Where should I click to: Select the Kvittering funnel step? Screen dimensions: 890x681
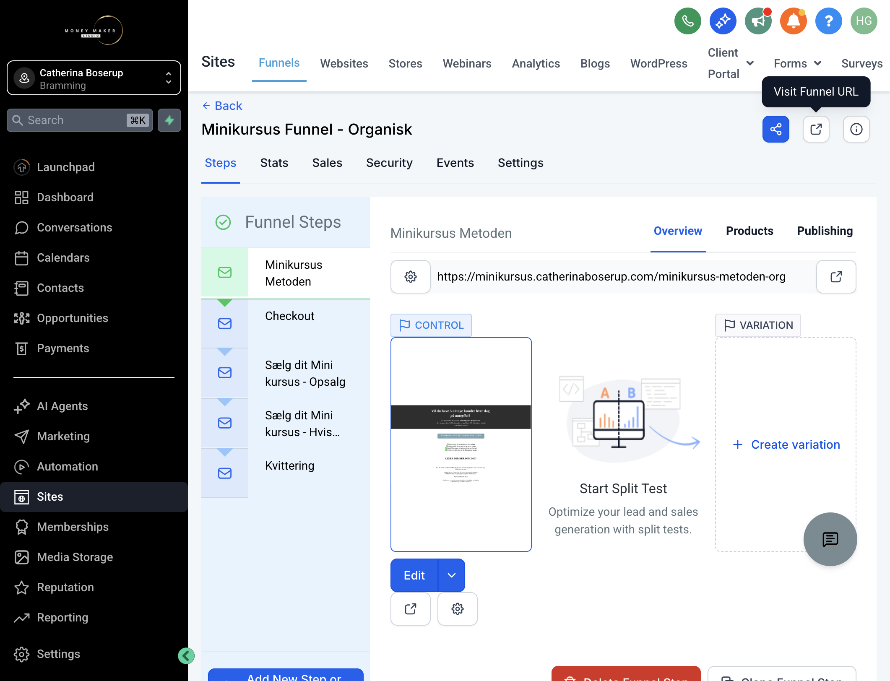click(x=286, y=473)
